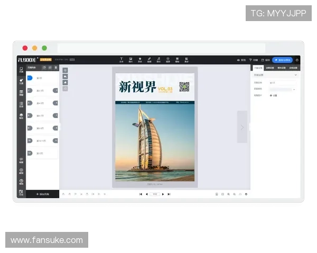
Task: Jump to first page
Action: [x=141, y=194]
